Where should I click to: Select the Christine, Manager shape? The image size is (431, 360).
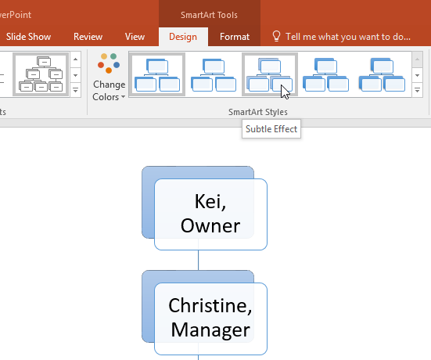tap(210, 319)
